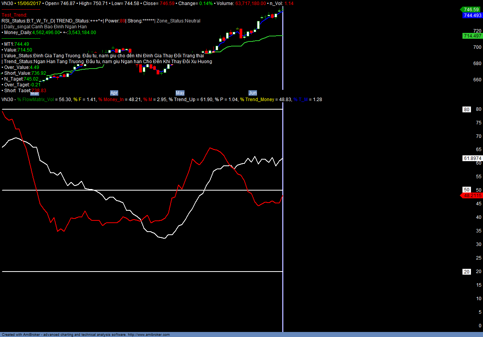Click the 80 overbought level label

467,110
